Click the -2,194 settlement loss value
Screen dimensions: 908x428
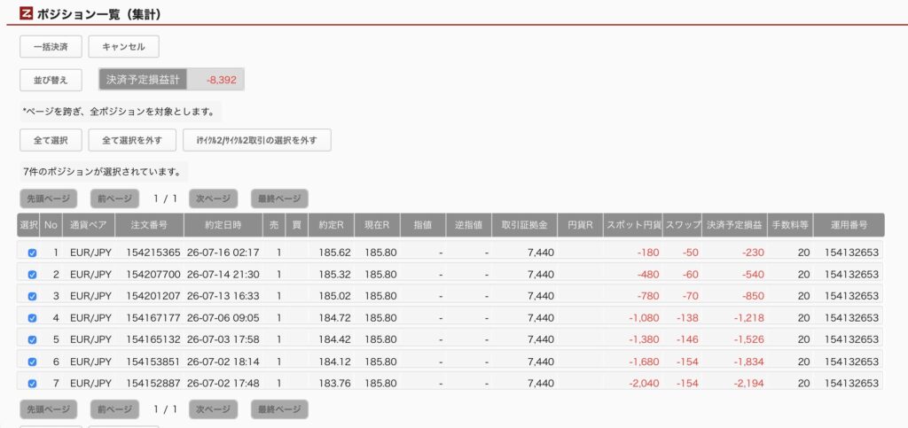point(748,384)
